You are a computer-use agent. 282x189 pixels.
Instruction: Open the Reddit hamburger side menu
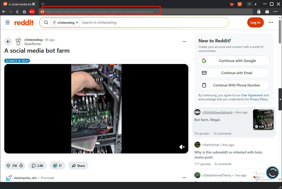click(8, 22)
